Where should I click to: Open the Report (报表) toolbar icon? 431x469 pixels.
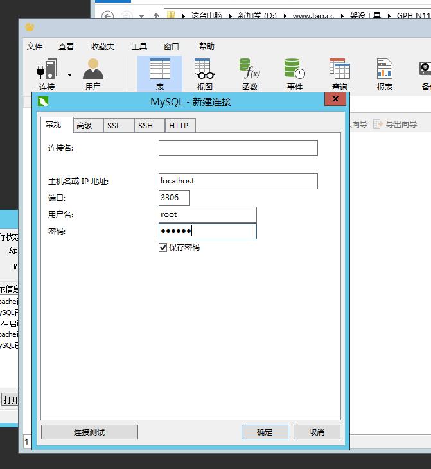(384, 70)
